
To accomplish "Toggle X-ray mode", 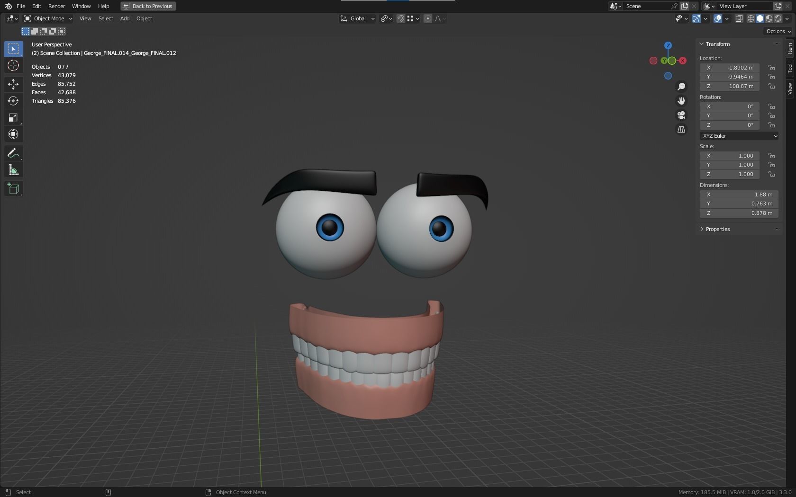I will [739, 18].
